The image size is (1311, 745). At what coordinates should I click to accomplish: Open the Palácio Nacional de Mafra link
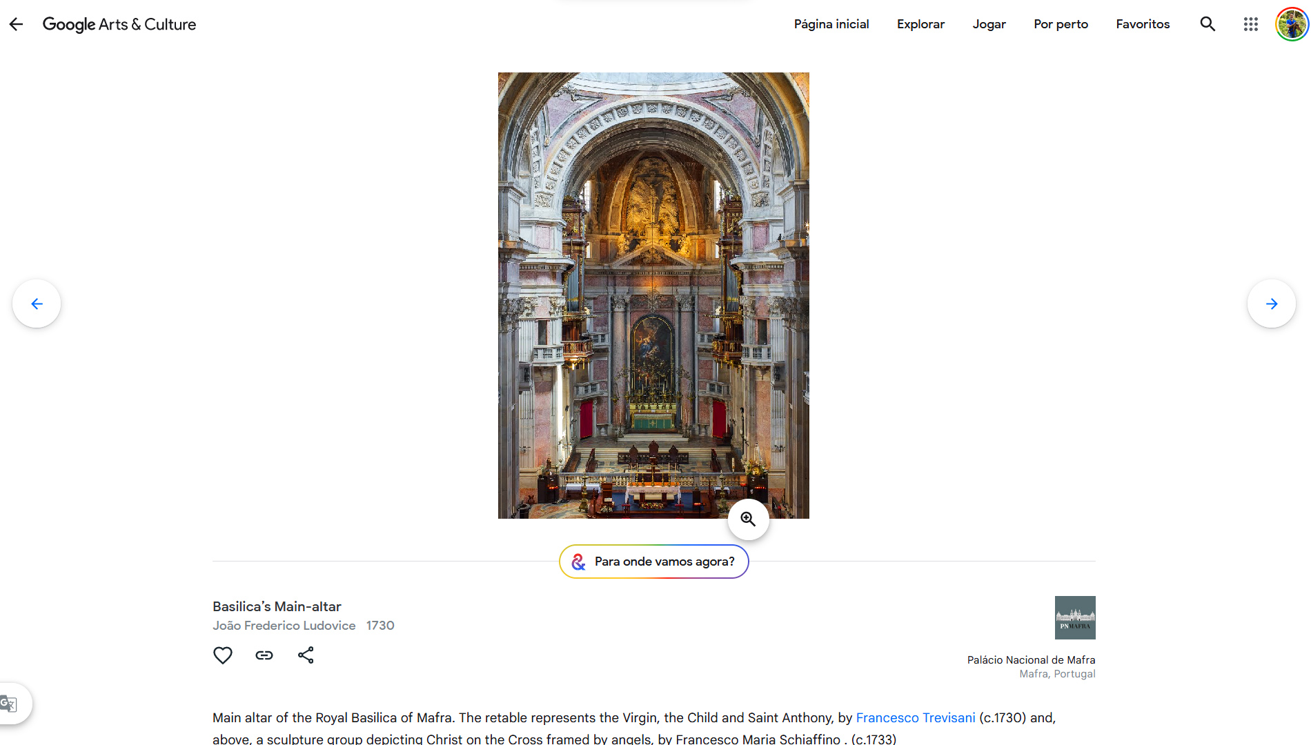coord(1032,660)
